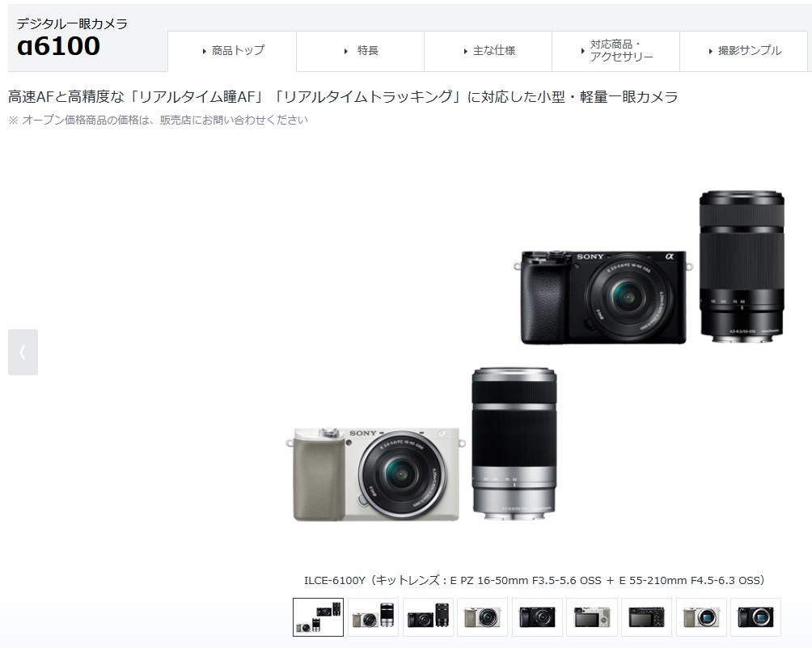
Task: Select the white camera with silver telephoto lens thumbnail
Action: [x=373, y=617]
